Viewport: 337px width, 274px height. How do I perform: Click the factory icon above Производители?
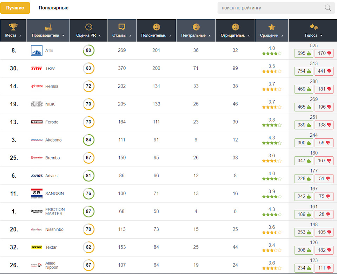pyautogui.click(x=48, y=27)
